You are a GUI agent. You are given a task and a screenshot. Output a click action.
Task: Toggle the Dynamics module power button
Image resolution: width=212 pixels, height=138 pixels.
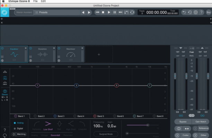[x=31, y=48]
